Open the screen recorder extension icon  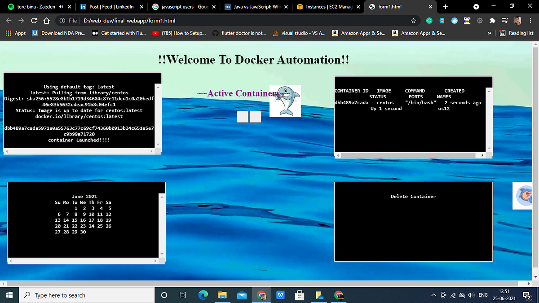coord(442,21)
